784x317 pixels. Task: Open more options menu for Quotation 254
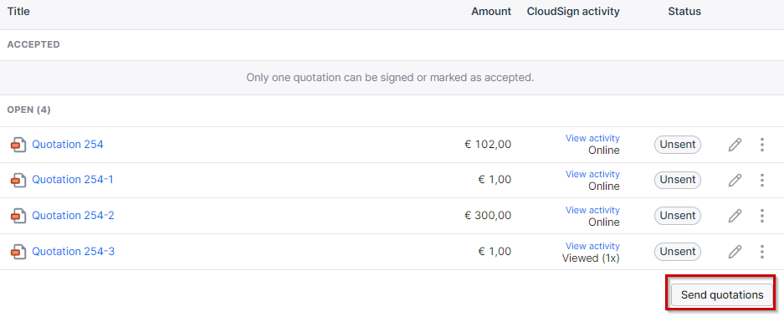pyautogui.click(x=762, y=145)
